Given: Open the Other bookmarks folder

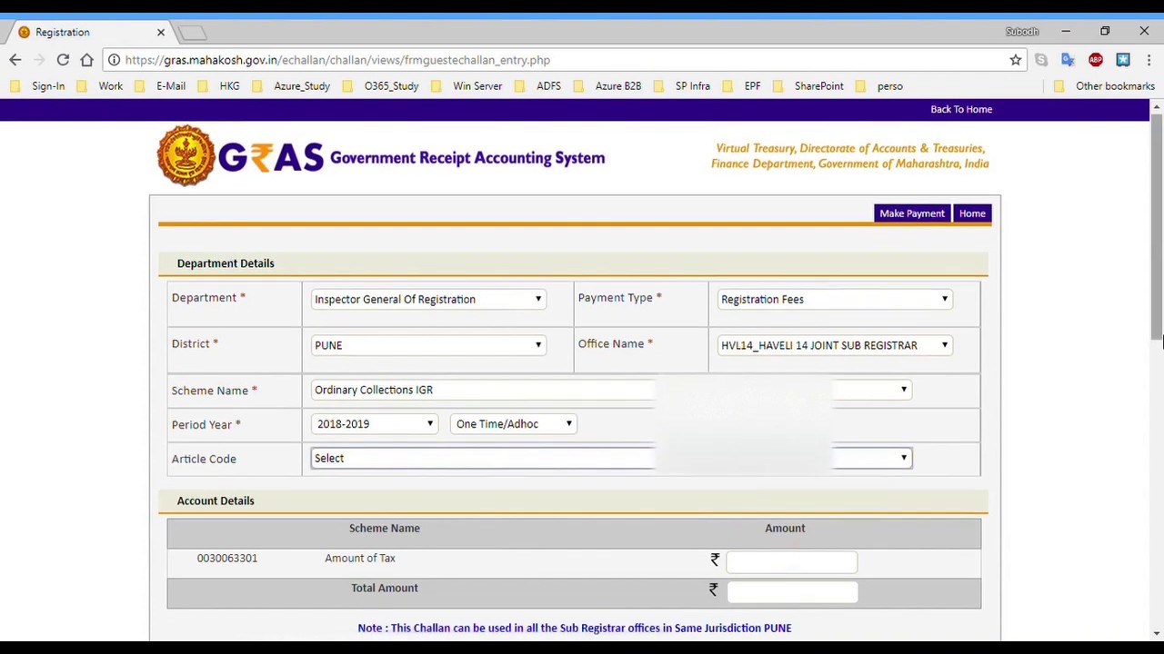Looking at the screenshot, I should click(x=1104, y=86).
